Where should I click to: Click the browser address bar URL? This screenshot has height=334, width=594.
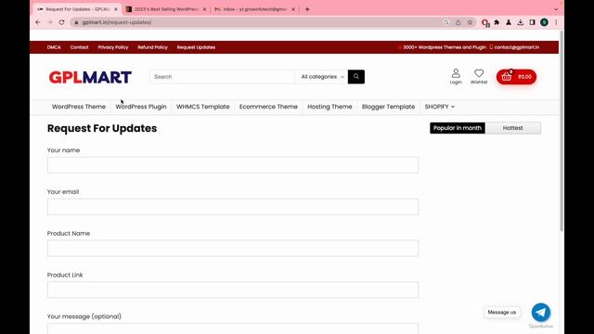(x=117, y=22)
